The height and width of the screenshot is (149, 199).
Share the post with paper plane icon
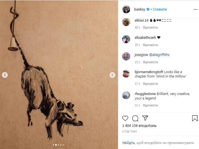click(145, 118)
